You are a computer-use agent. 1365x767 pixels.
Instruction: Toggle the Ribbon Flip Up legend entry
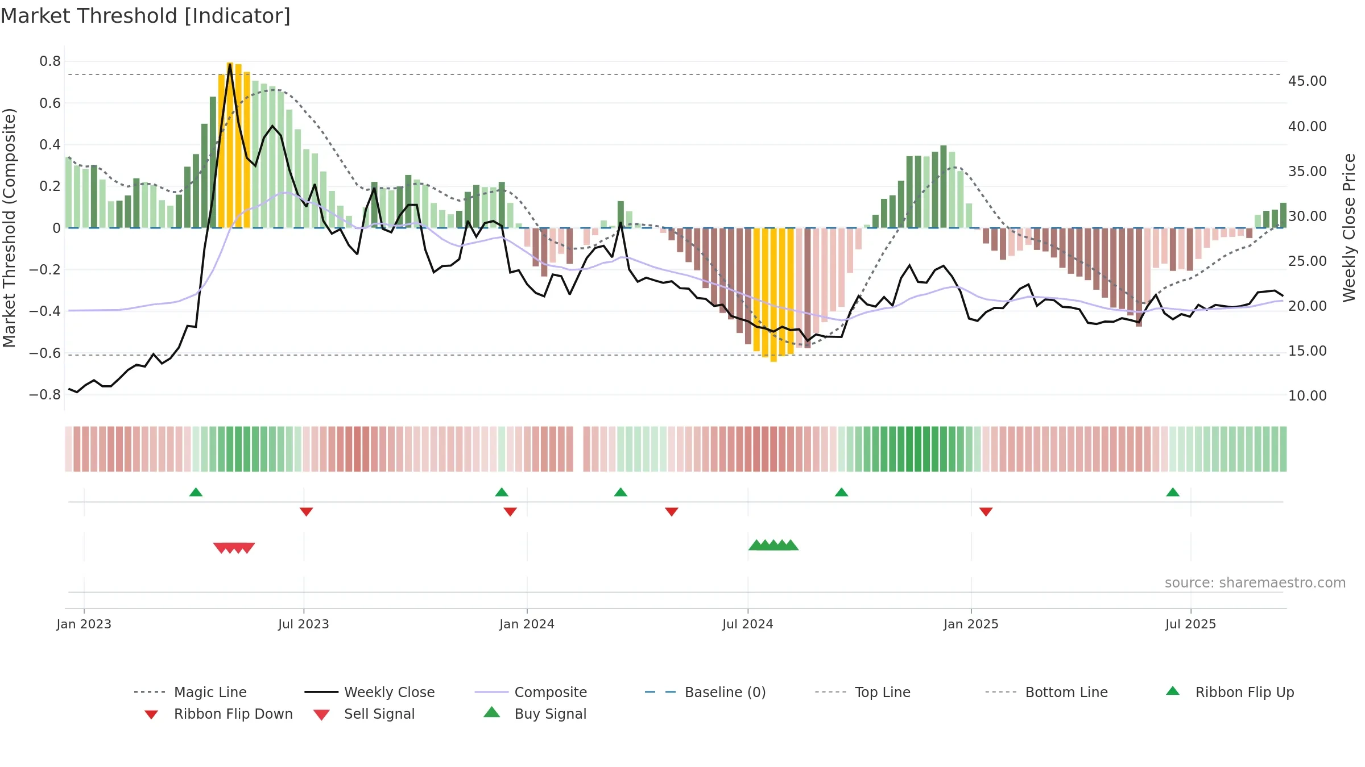click(x=1230, y=692)
